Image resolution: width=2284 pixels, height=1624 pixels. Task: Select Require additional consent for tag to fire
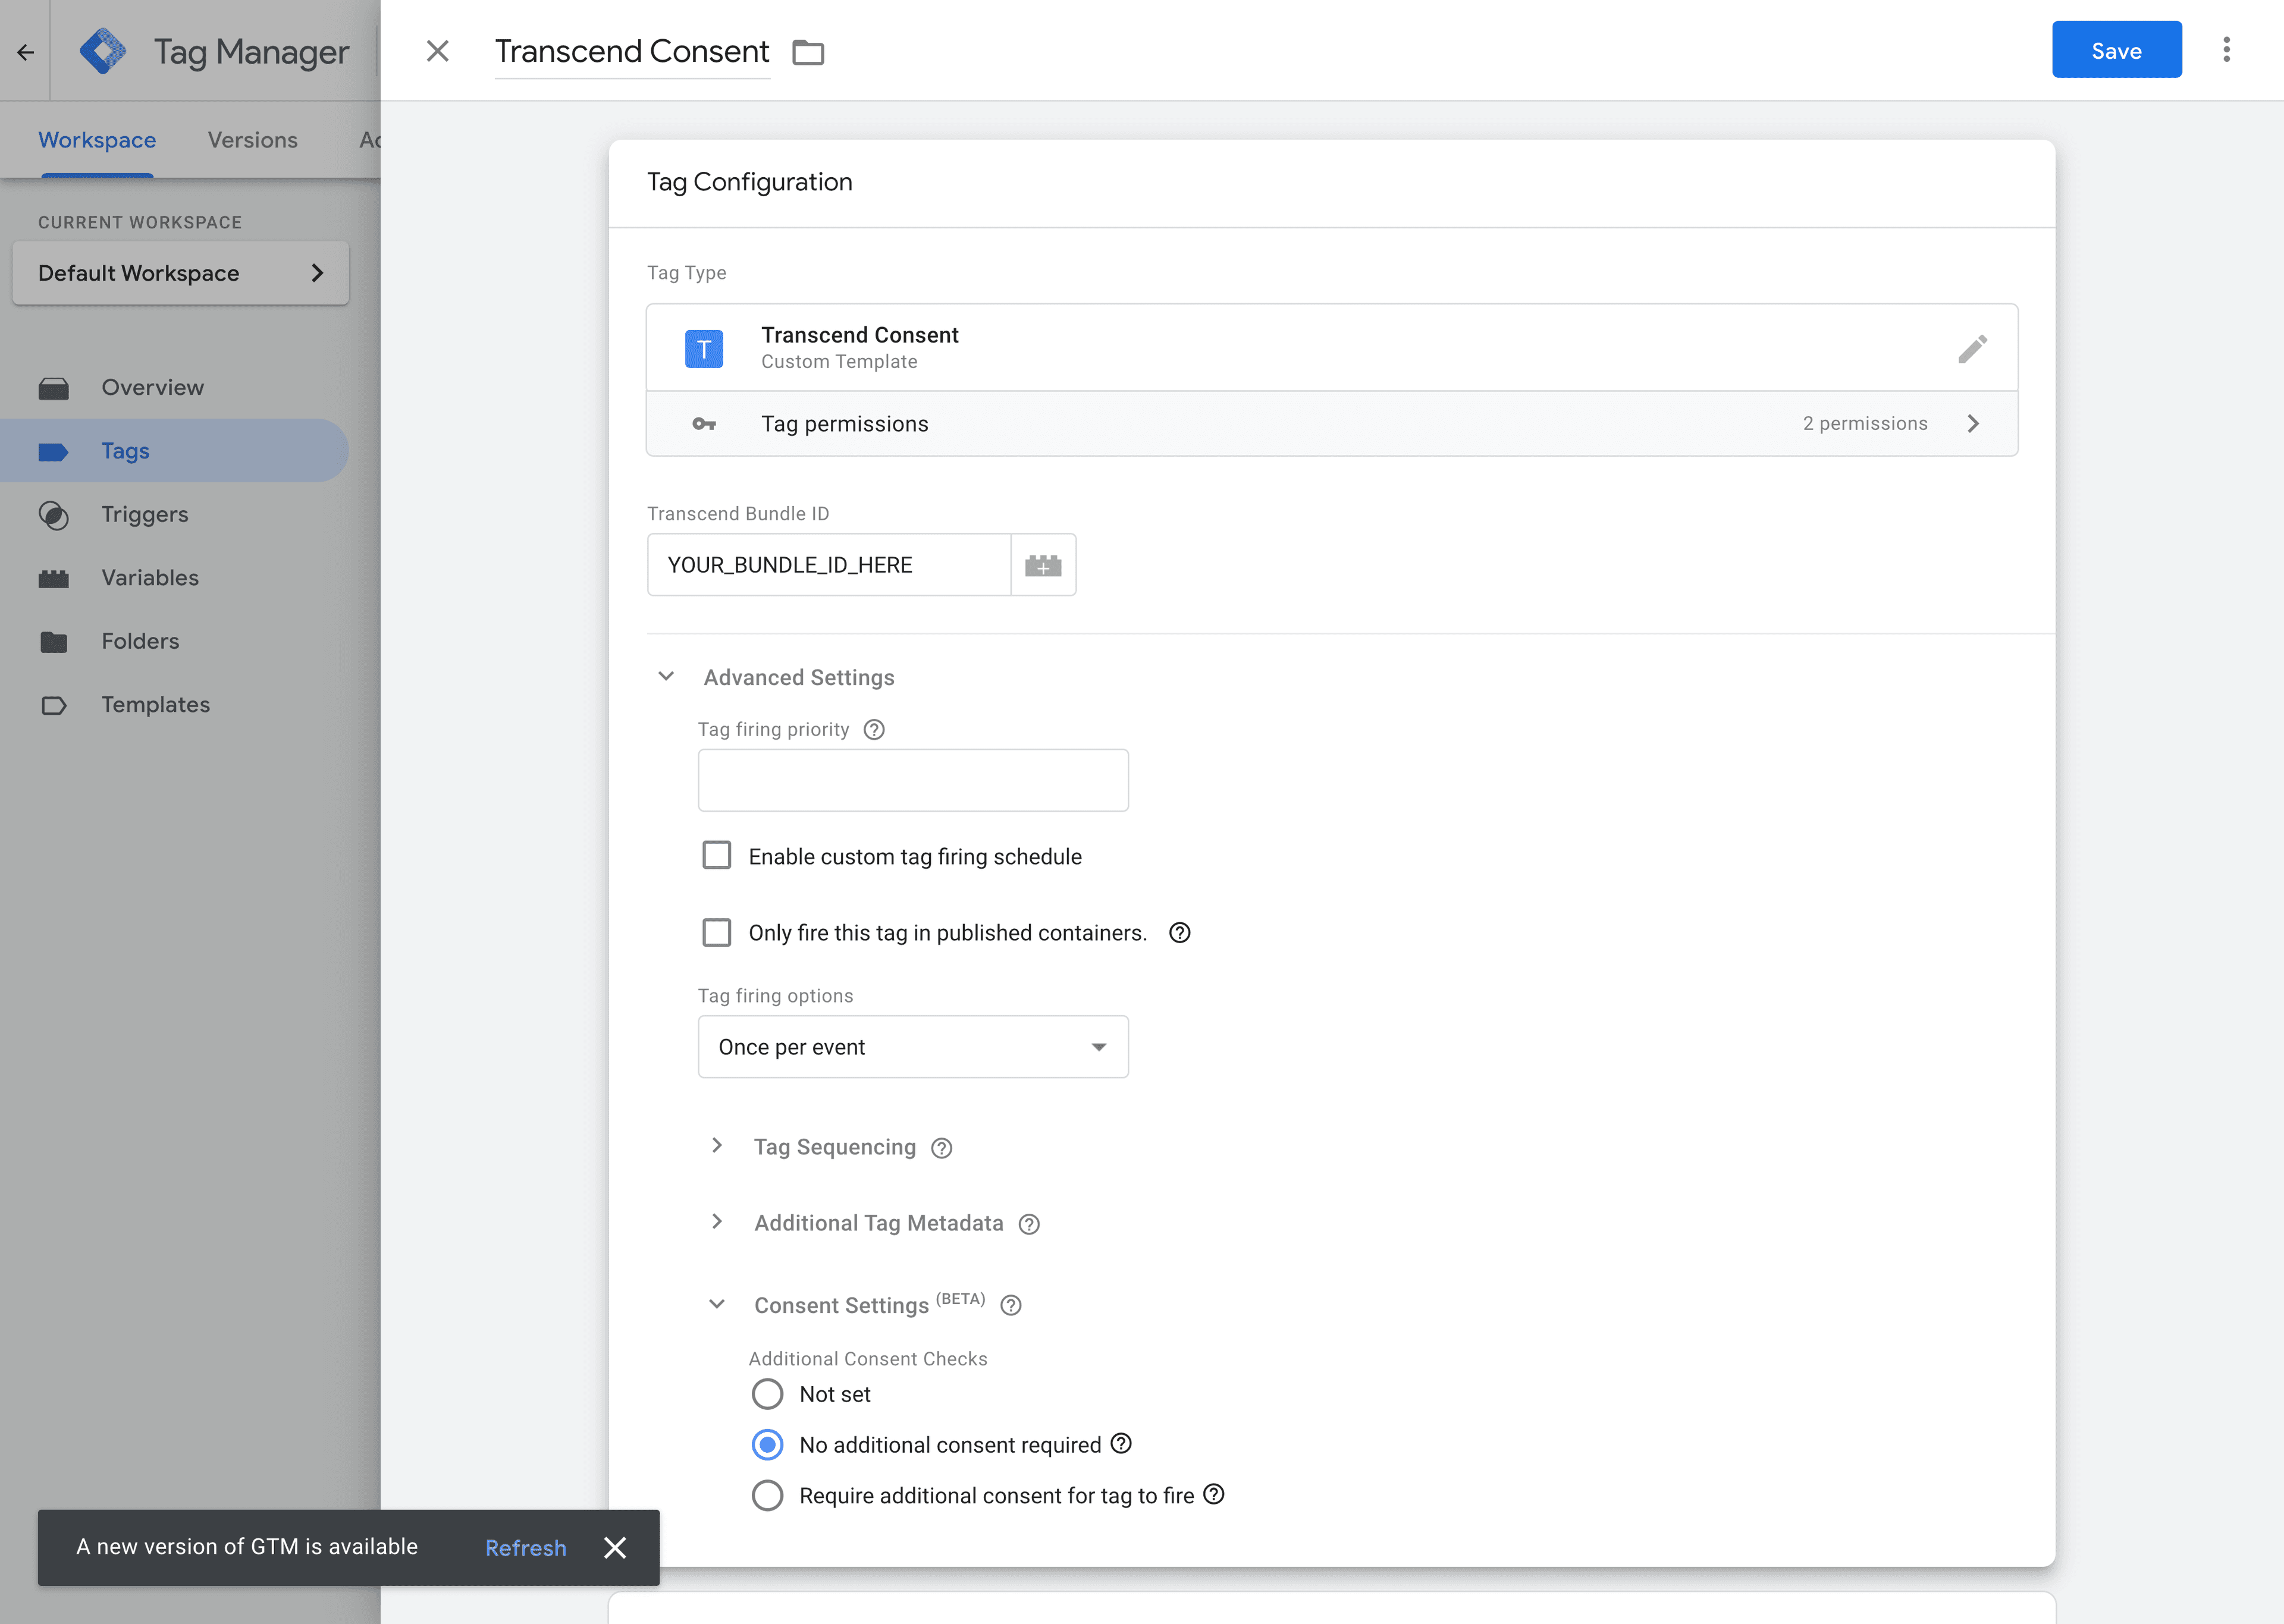pyautogui.click(x=767, y=1495)
